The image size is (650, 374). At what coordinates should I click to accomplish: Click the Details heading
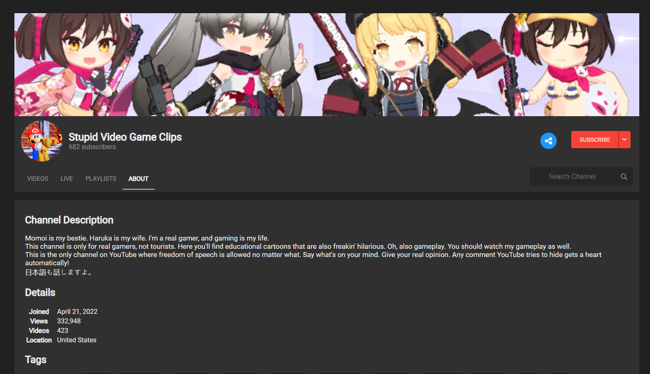point(40,292)
